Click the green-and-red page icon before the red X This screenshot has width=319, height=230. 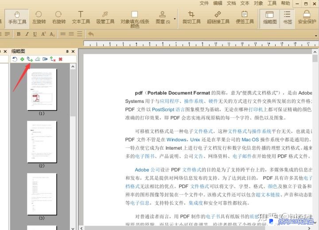[x=53, y=59]
